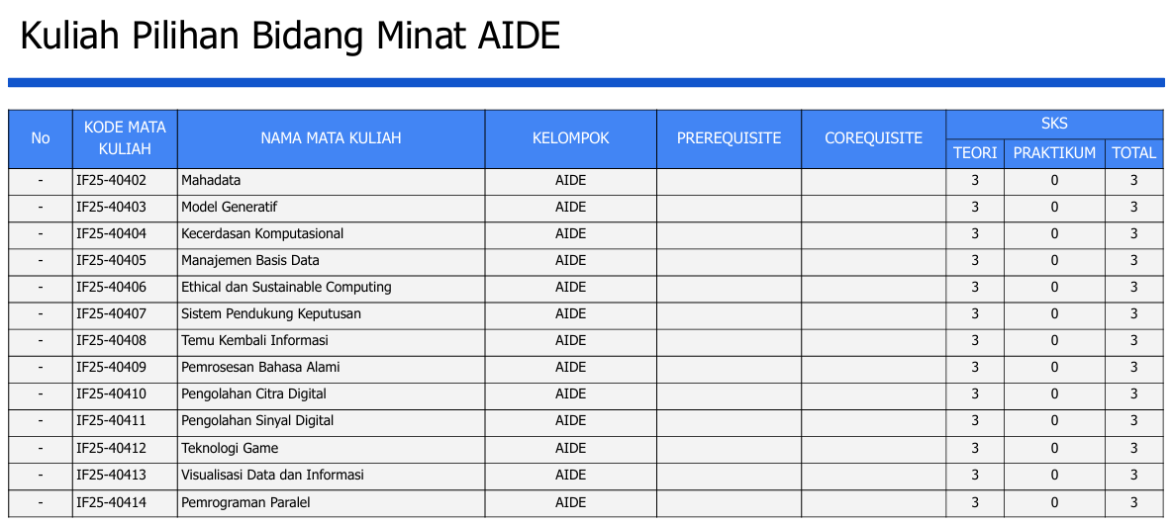
Task: Select the 'Mahadata' course name cell
Action: click(x=211, y=181)
